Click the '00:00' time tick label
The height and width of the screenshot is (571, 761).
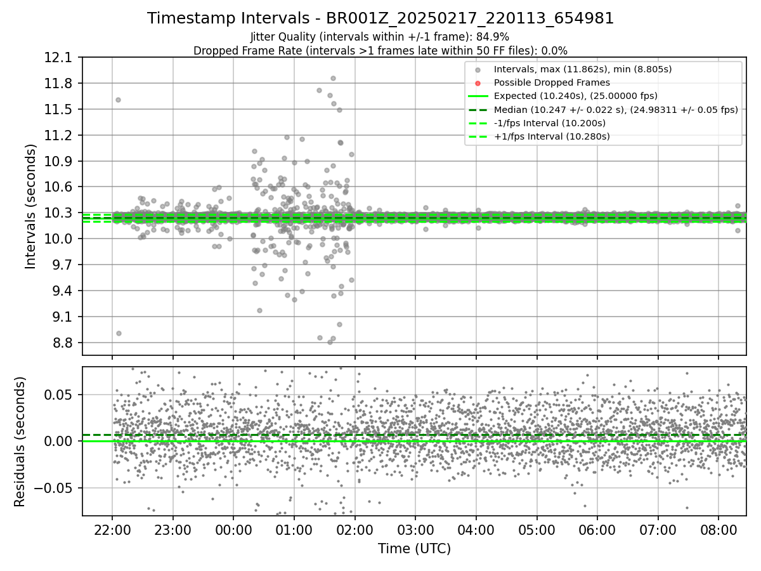click(x=233, y=530)
